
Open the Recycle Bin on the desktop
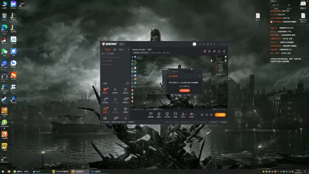4,17
